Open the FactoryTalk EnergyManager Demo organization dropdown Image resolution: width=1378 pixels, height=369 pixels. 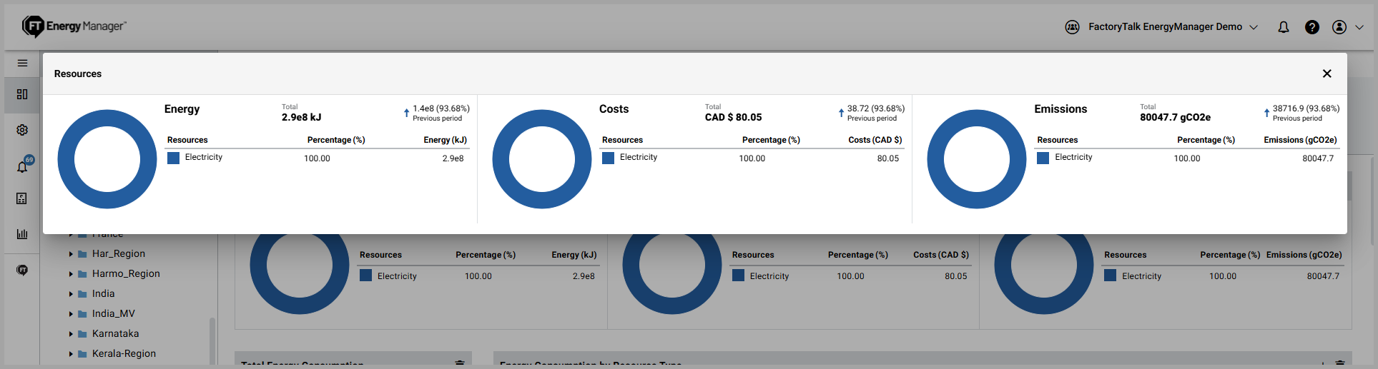coord(1171,27)
